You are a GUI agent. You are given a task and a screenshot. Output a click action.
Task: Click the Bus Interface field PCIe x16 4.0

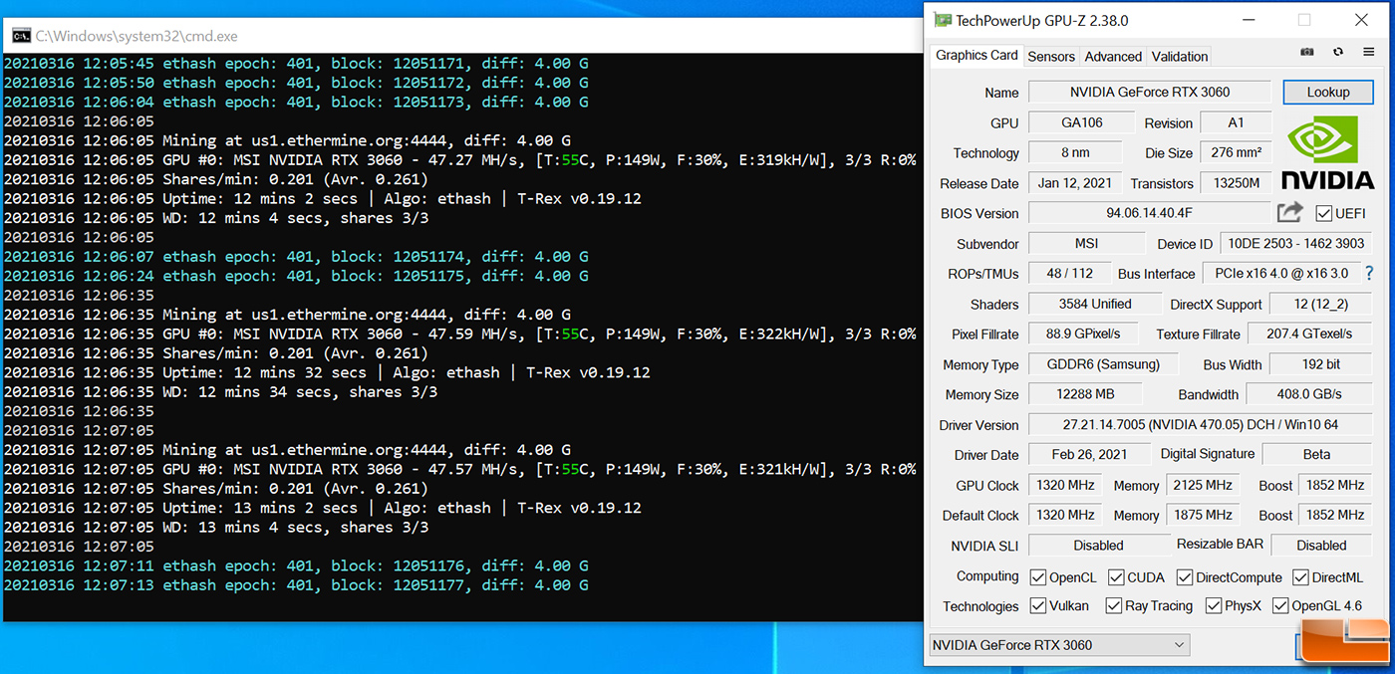(1280, 274)
